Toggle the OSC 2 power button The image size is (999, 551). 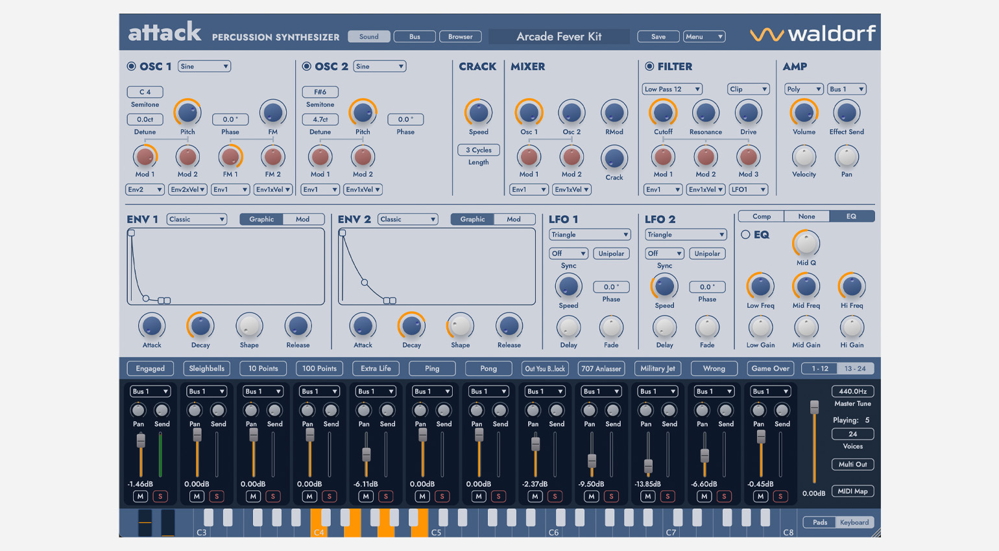tap(307, 66)
